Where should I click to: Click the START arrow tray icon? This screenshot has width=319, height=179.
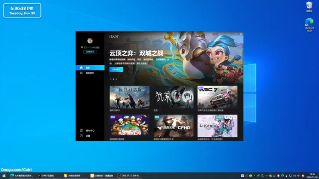[254, 176]
